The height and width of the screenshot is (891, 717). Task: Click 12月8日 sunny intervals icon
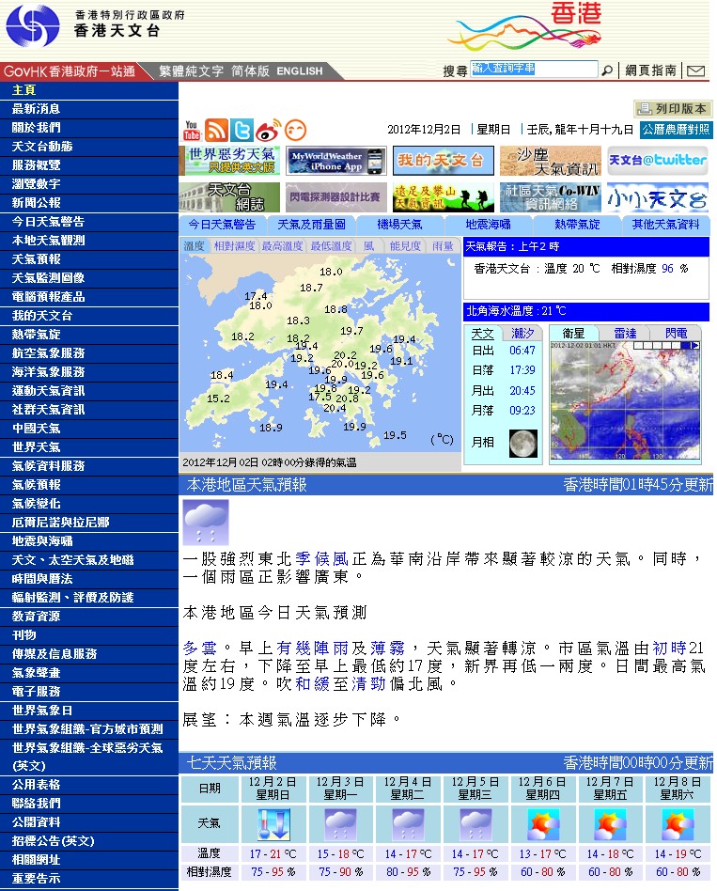point(678,824)
